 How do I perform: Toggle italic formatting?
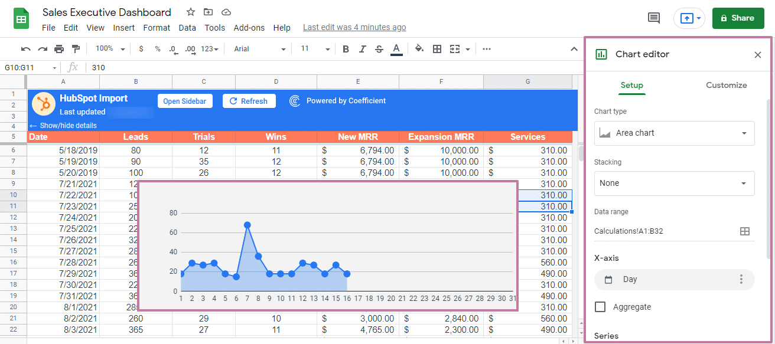(363, 49)
